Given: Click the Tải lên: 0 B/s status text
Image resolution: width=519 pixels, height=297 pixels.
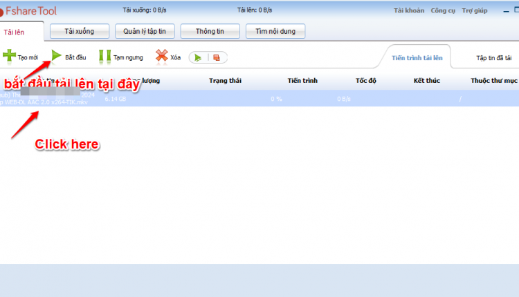Looking at the screenshot, I should point(255,10).
